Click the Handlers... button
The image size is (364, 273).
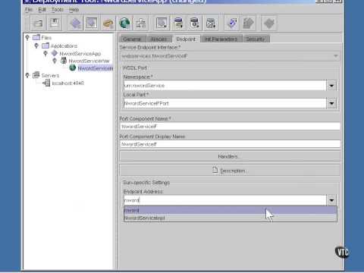point(230,156)
